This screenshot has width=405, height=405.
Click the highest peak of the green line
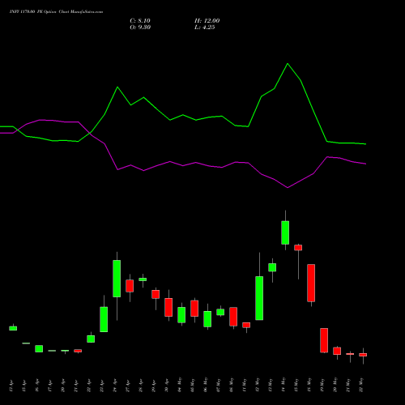coord(288,64)
